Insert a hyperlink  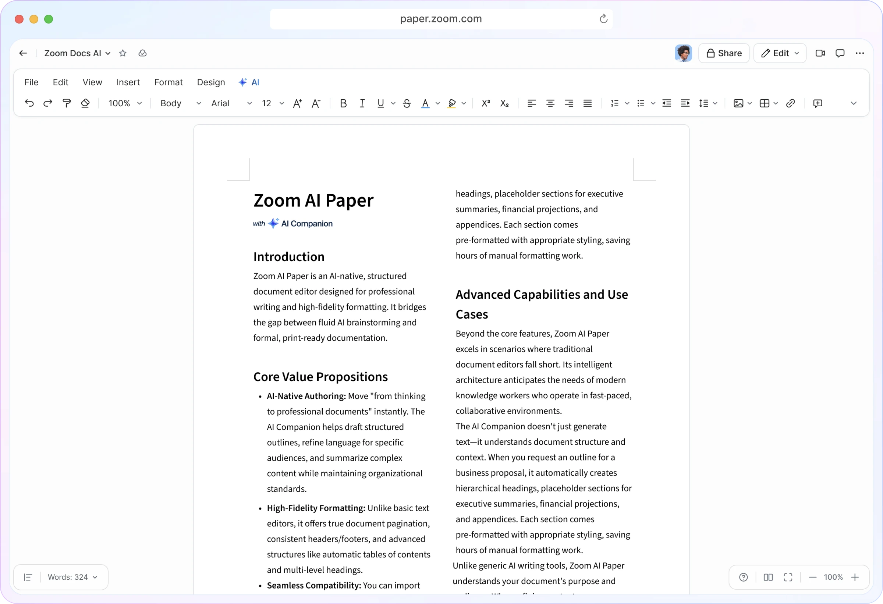click(791, 103)
